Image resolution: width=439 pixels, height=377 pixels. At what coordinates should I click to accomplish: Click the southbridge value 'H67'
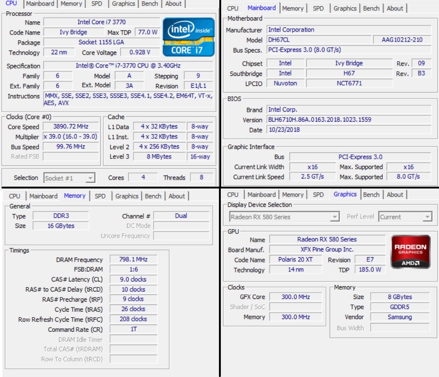click(349, 73)
